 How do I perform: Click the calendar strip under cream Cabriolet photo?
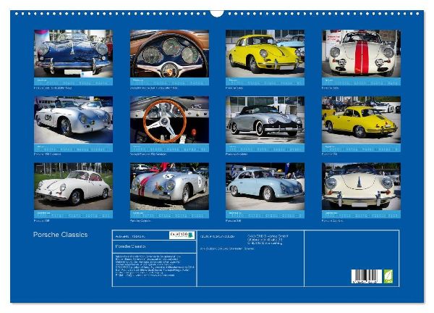click(361, 214)
